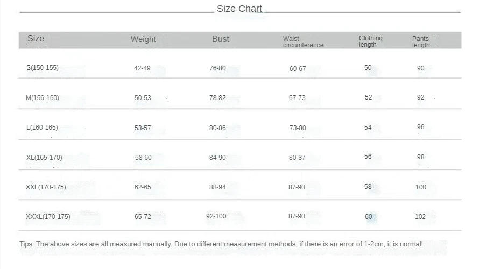Click the Waist circumference header
This screenshot has width=501, height=269.
pos(303,42)
